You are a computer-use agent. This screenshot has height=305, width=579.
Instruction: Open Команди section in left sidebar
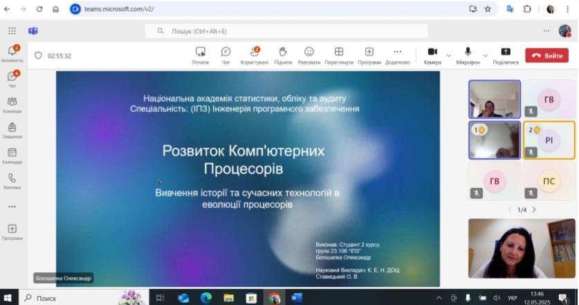pyautogui.click(x=12, y=104)
